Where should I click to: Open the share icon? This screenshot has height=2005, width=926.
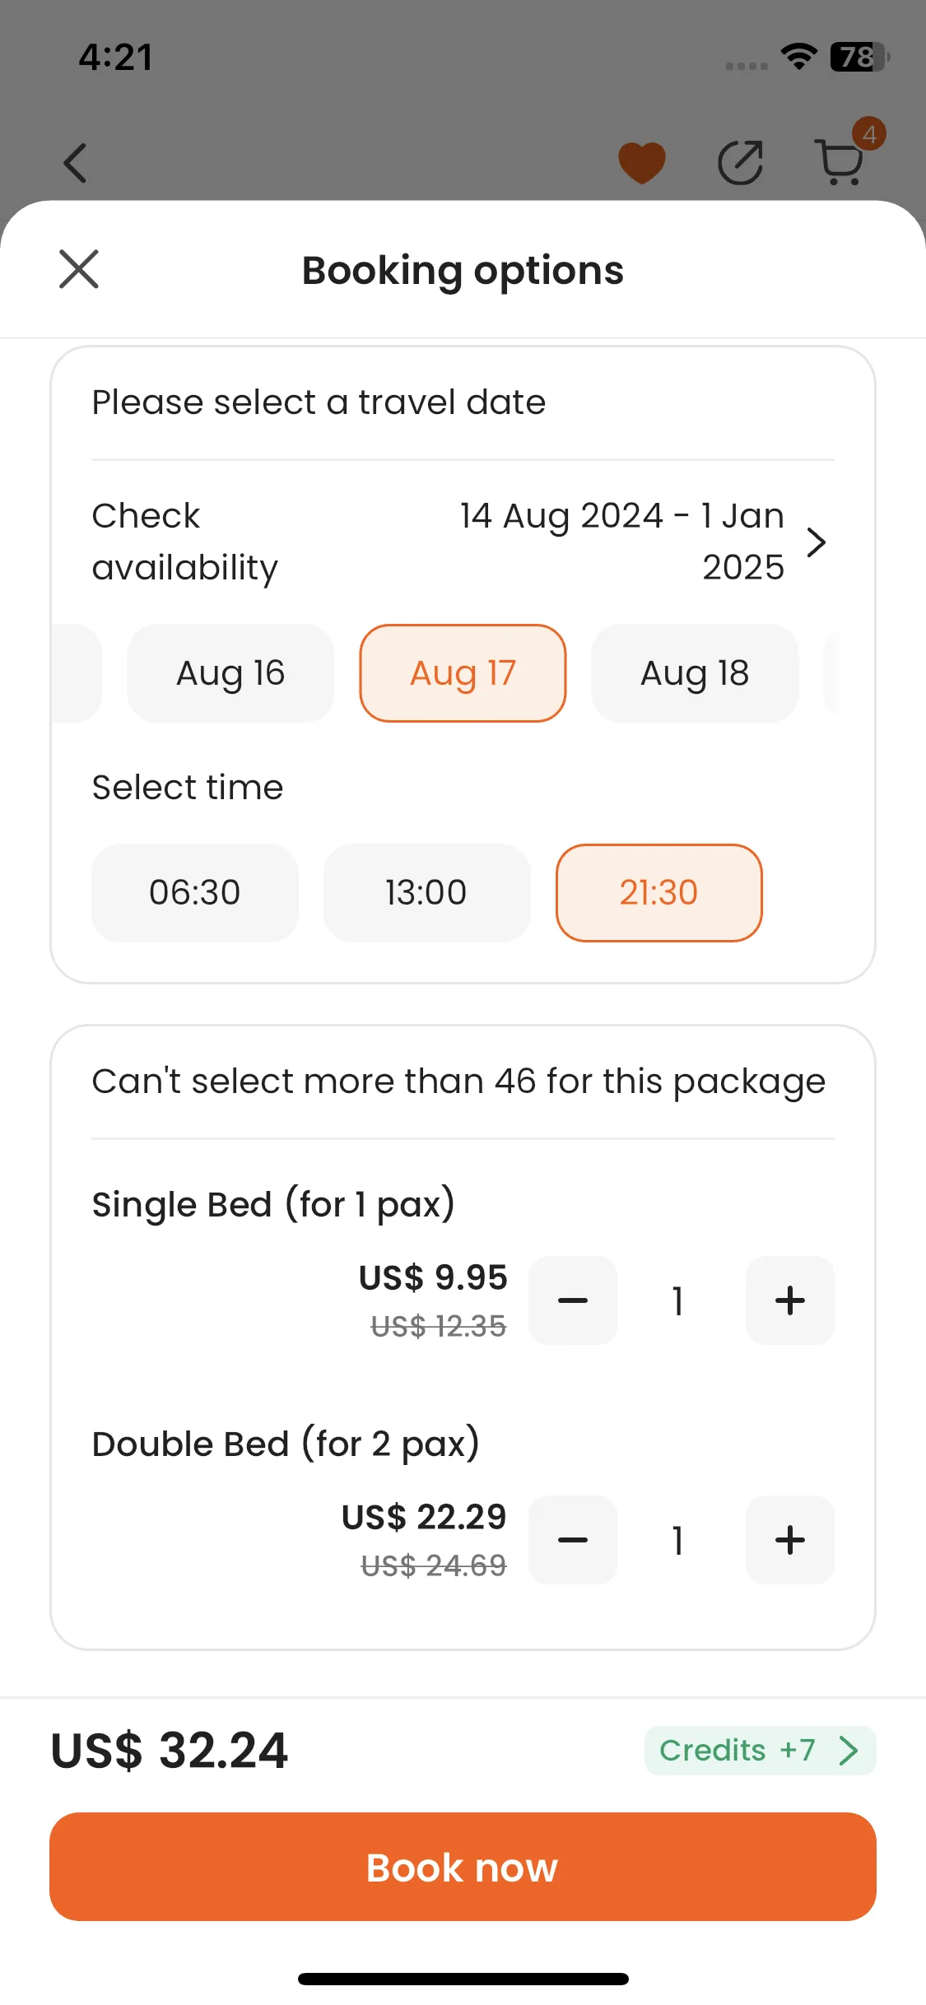(x=740, y=162)
